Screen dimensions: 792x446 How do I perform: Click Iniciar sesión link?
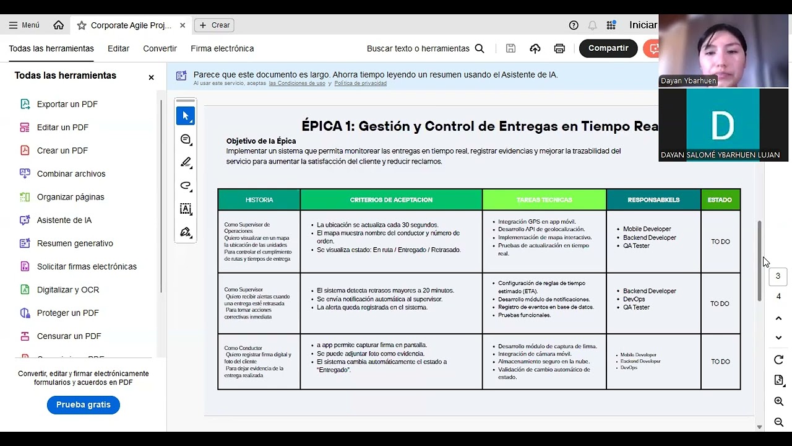(643, 25)
